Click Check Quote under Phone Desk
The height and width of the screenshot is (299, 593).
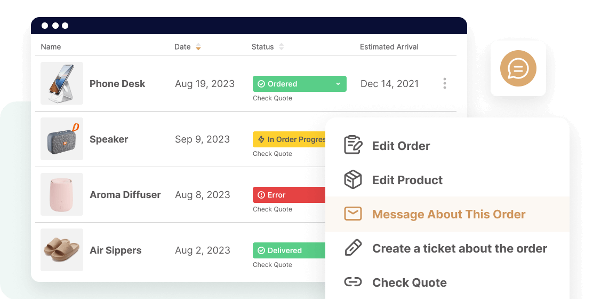273,98
